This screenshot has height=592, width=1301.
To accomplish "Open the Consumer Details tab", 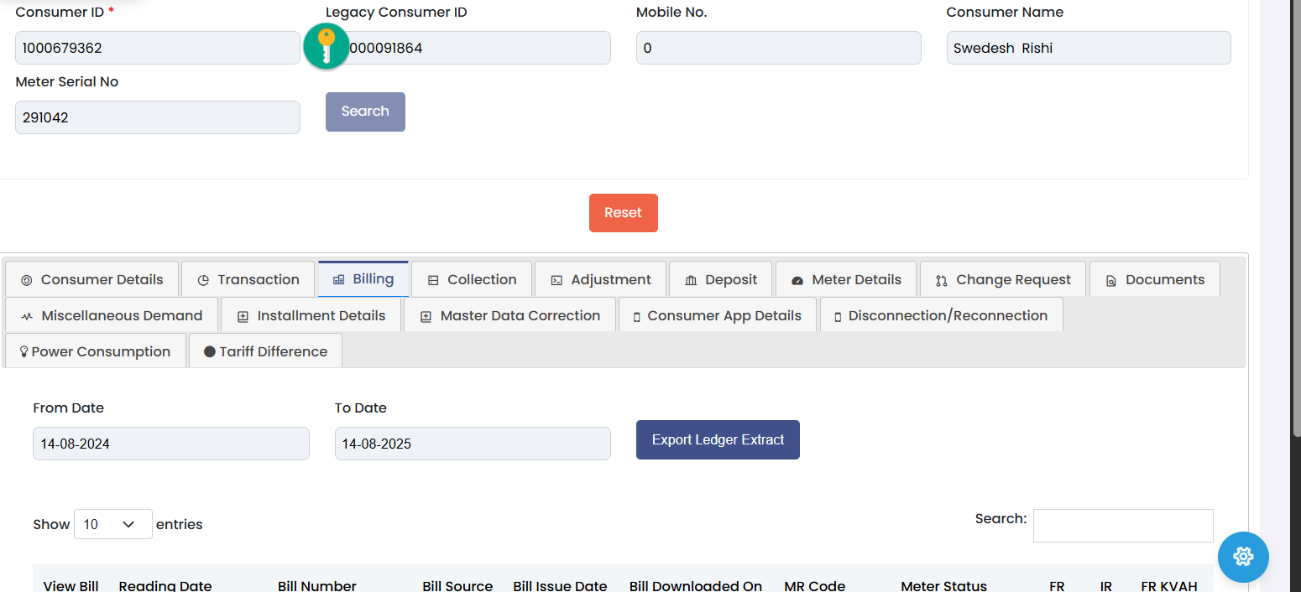I will click(x=91, y=279).
